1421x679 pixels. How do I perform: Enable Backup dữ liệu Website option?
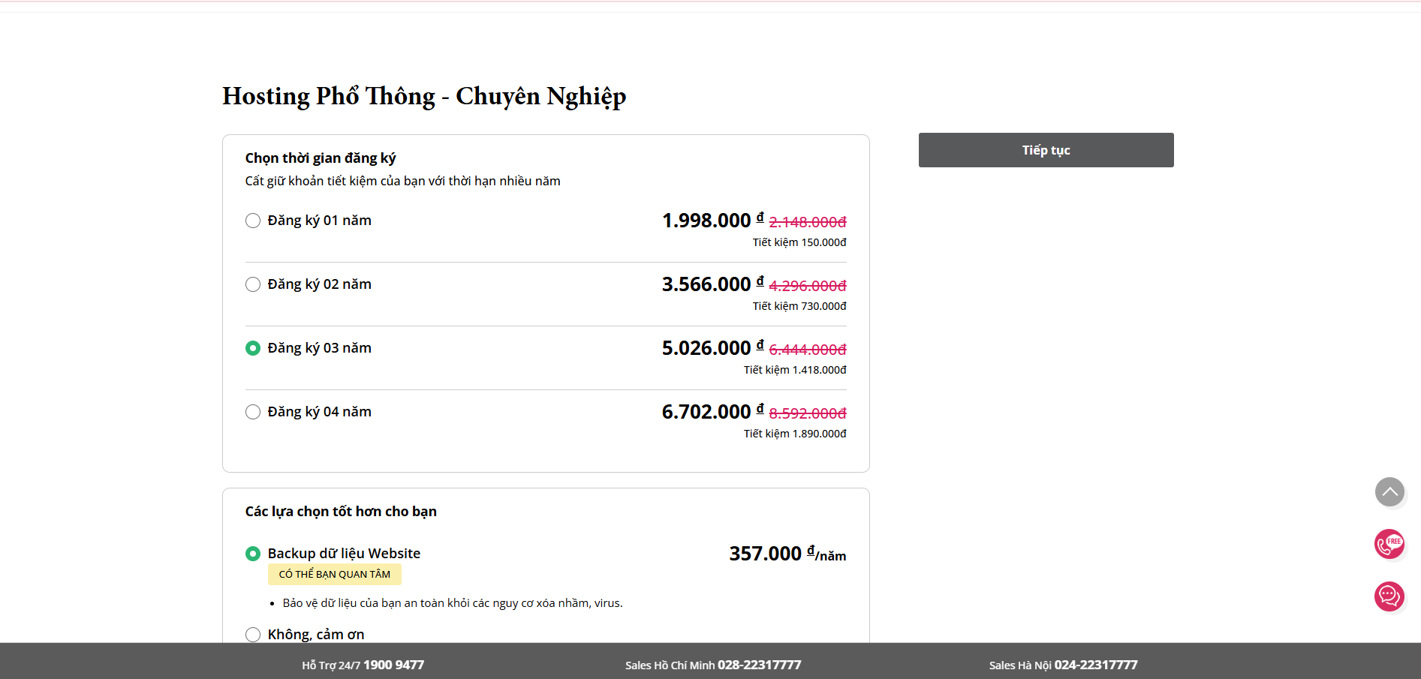253,554
